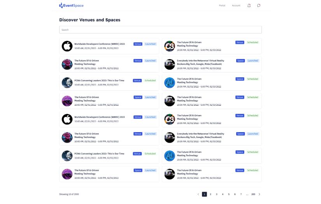
Task: Click Space tag on upper Metaverse card
Action: [x=240, y=61]
